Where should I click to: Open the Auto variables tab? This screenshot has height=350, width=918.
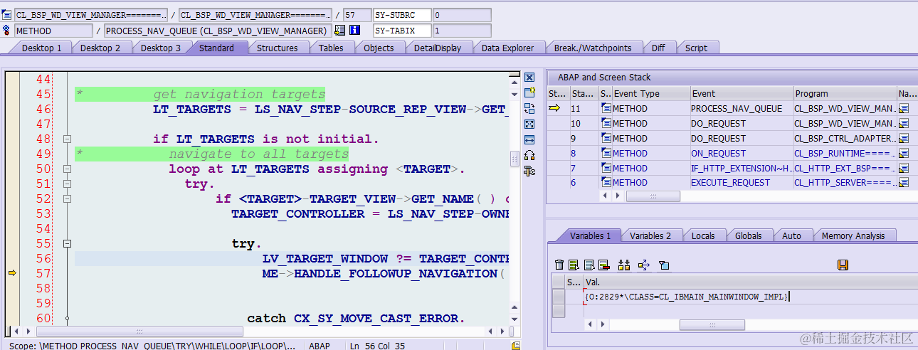coord(791,235)
